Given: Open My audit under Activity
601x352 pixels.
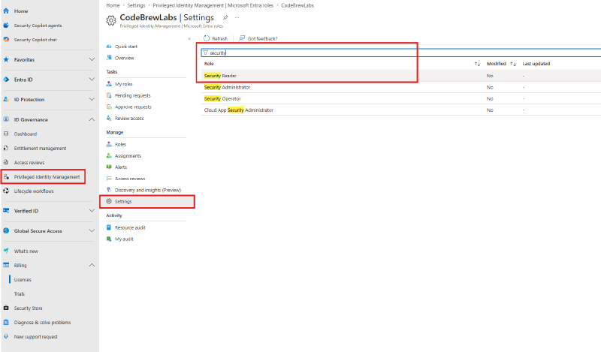Looking at the screenshot, I should (124, 239).
